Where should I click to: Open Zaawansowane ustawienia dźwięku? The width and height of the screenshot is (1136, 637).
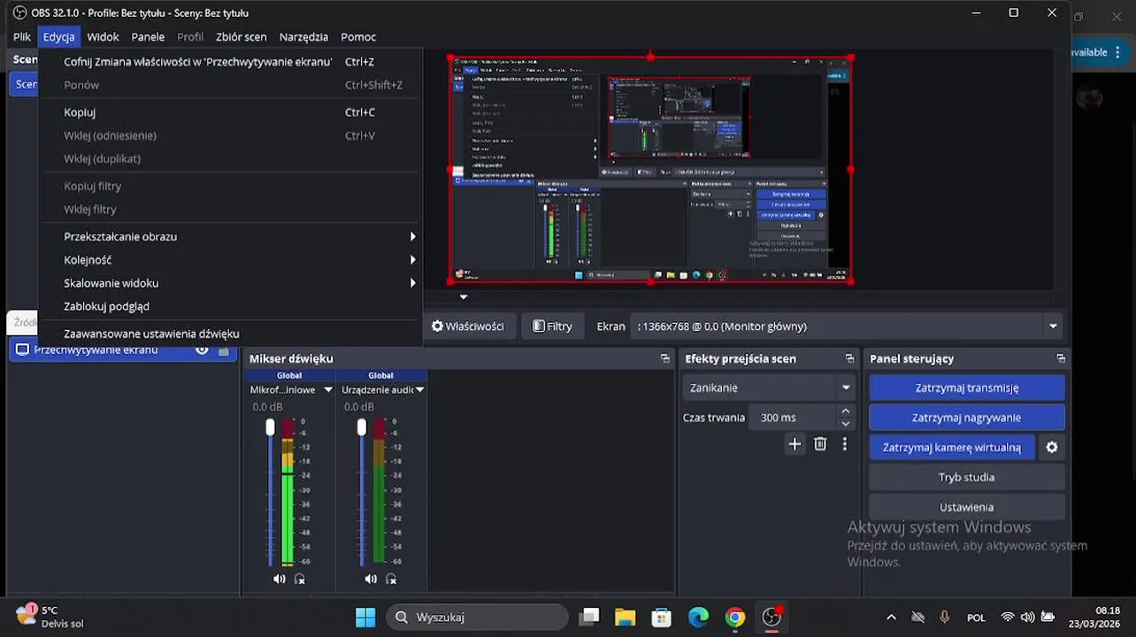coord(230,334)
